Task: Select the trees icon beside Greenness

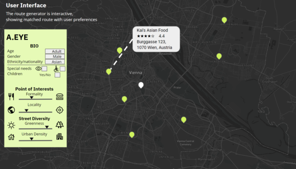Action: (60, 124)
